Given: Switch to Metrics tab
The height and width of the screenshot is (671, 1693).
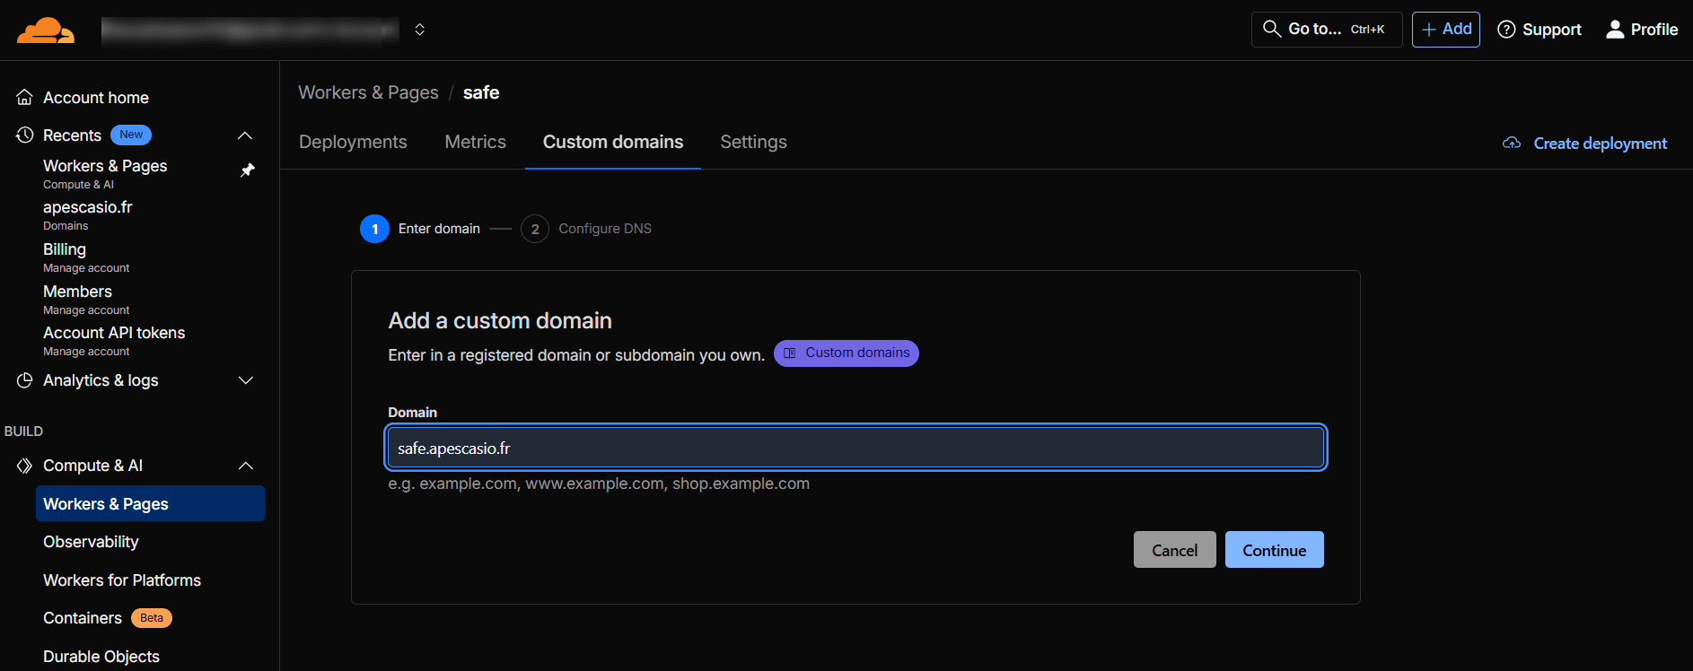Looking at the screenshot, I should pos(475,142).
